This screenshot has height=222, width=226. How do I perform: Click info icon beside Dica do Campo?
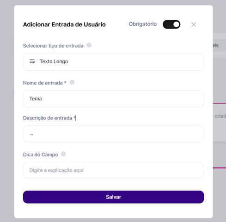[x=63, y=154]
